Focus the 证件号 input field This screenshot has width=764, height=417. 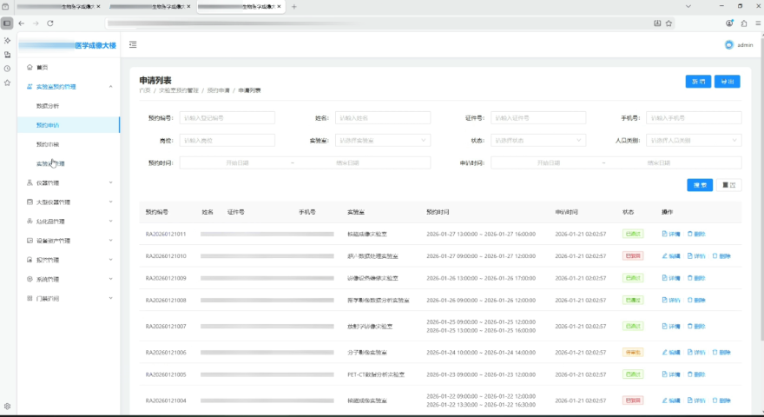pos(538,118)
